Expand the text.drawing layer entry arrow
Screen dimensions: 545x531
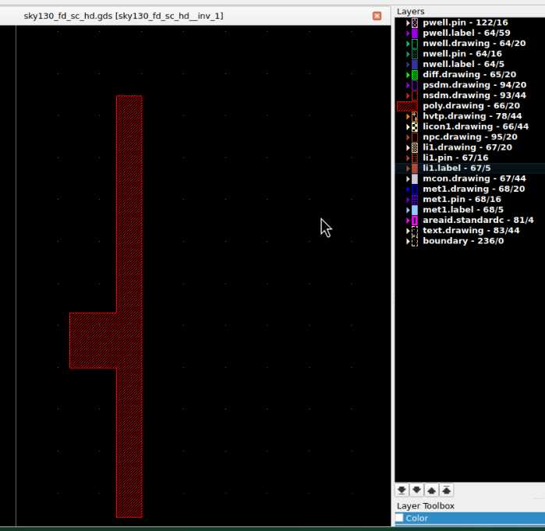(x=408, y=231)
